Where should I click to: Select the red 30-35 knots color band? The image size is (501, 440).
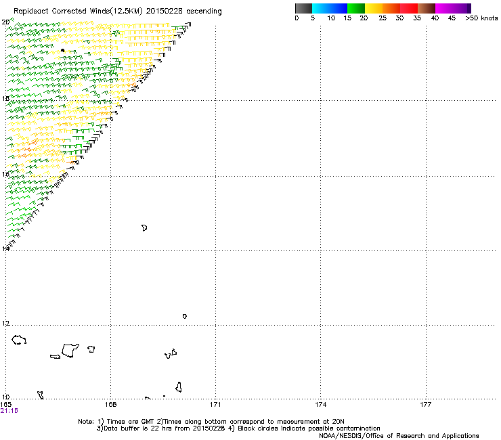(x=409, y=8)
